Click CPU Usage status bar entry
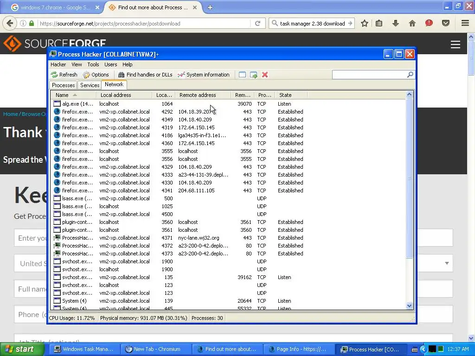The width and height of the screenshot is (475, 356). point(72,318)
